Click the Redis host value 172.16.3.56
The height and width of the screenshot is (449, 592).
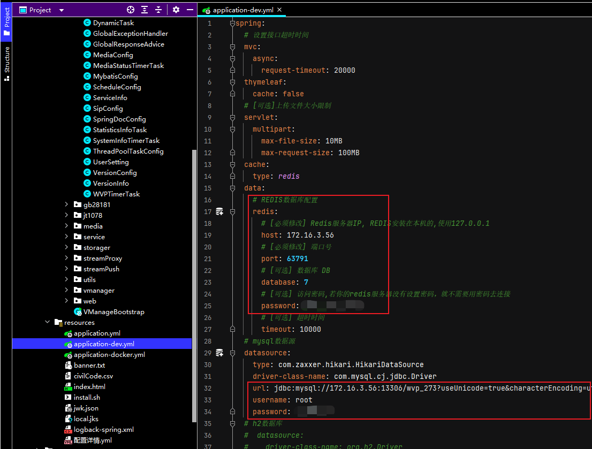[x=310, y=235]
